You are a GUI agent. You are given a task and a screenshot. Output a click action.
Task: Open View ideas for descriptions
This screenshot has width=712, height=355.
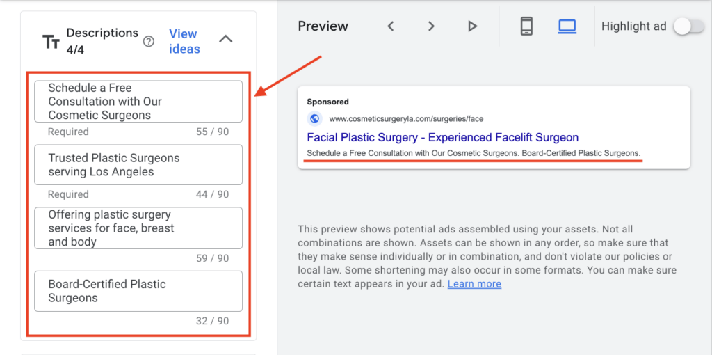[x=184, y=41]
